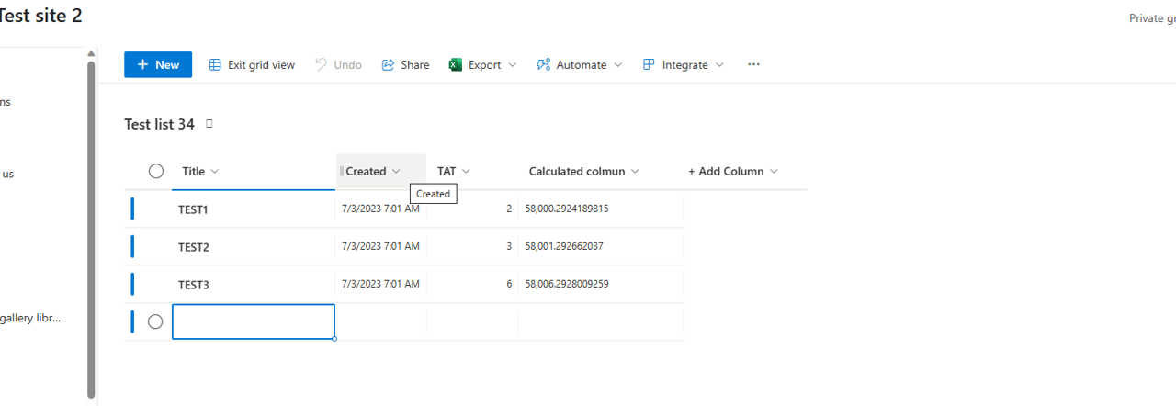Click the icon beside Test list 34 title
This screenshot has width=1176, height=406.
pos(209,124)
